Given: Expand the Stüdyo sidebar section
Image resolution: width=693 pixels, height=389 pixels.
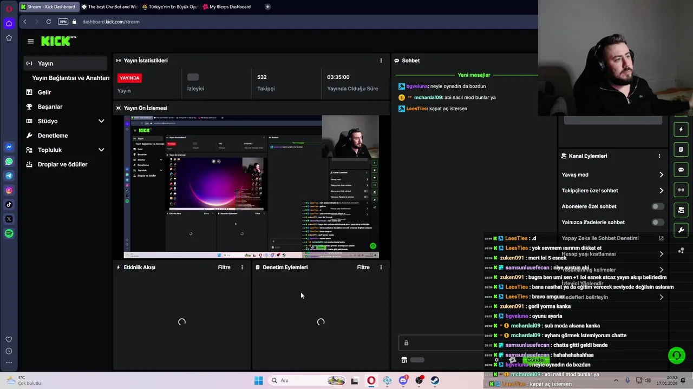Looking at the screenshot, I should click(x=101, y=121).
